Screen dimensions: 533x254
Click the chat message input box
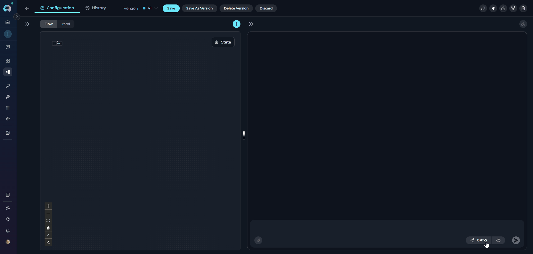(x=387, y=228)
